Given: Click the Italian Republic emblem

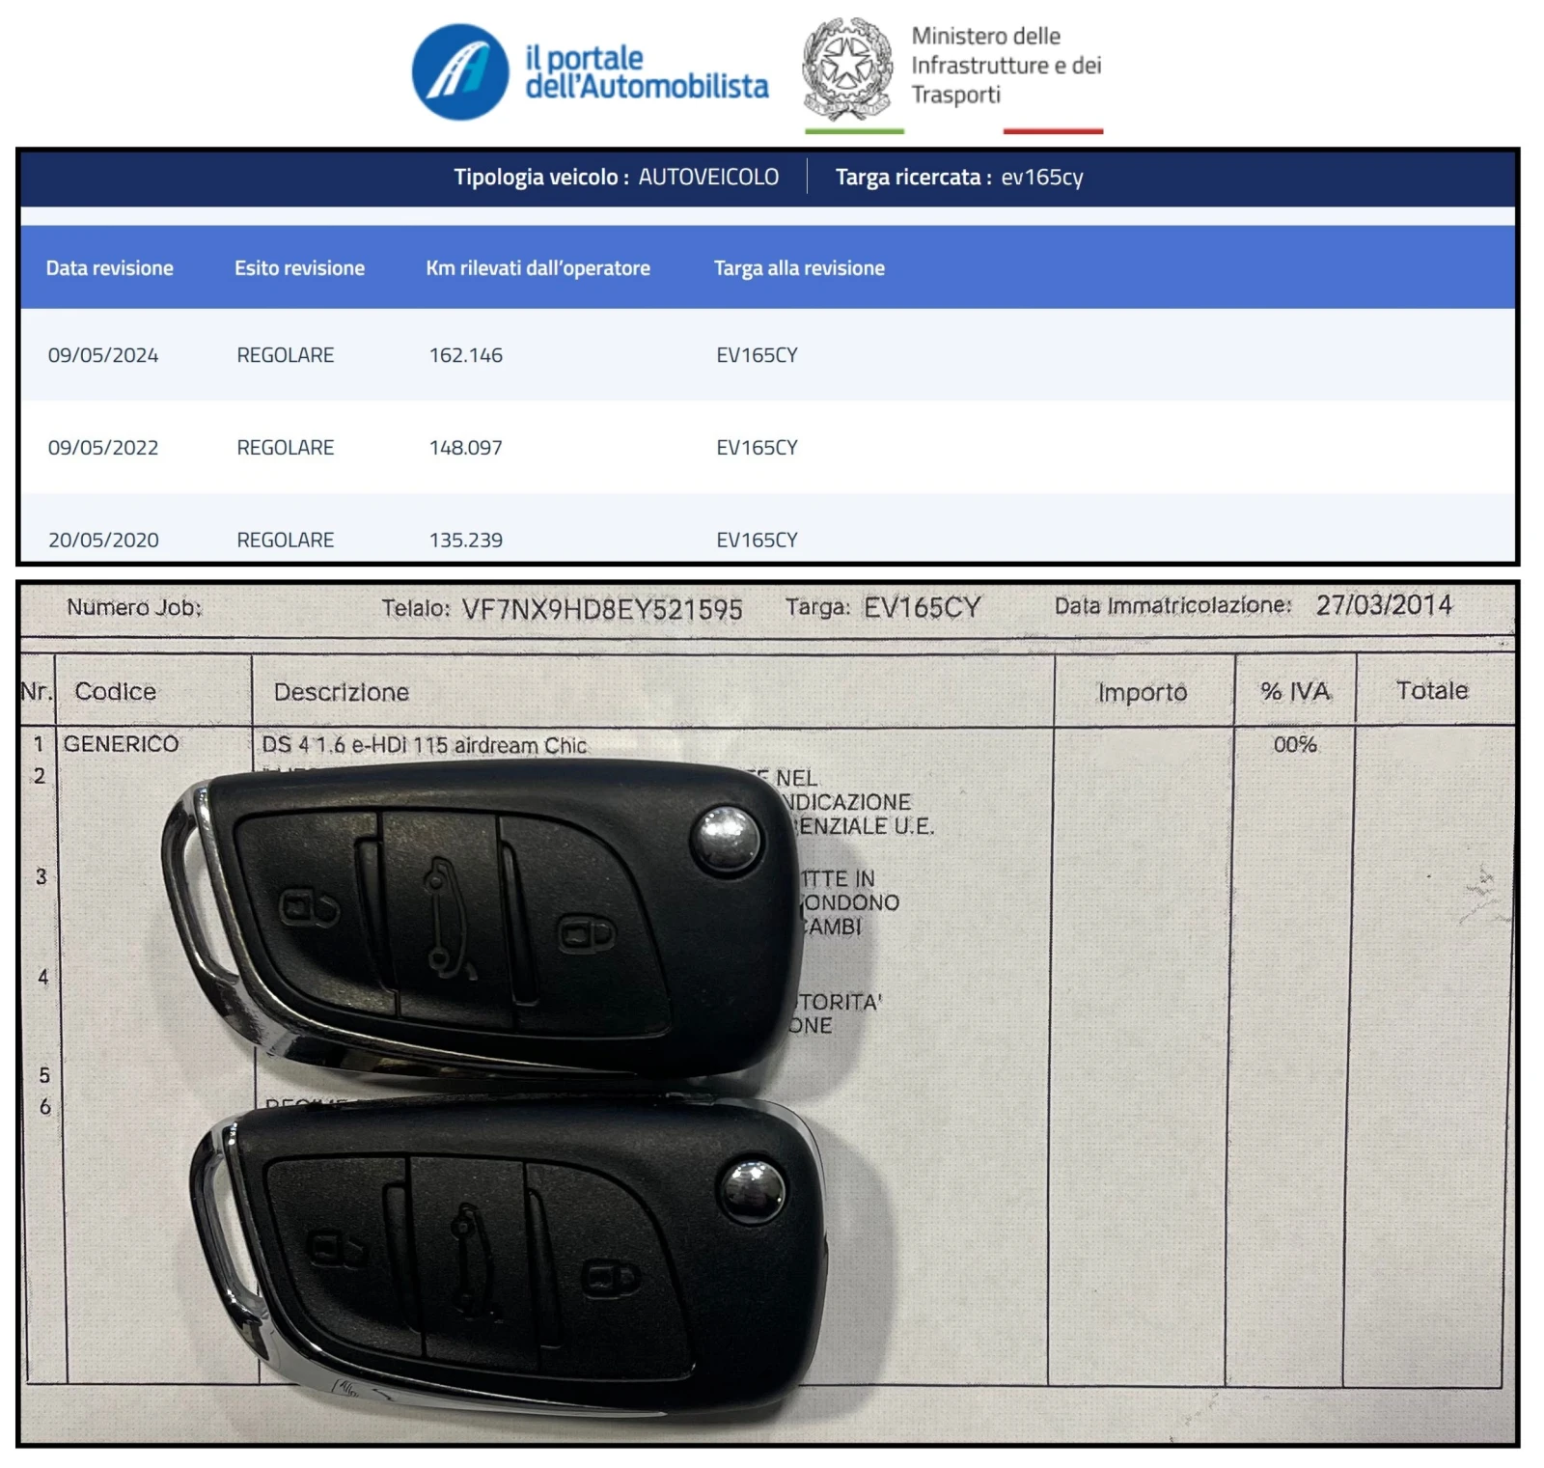Looking at the screenshot, I should [847, 68].
